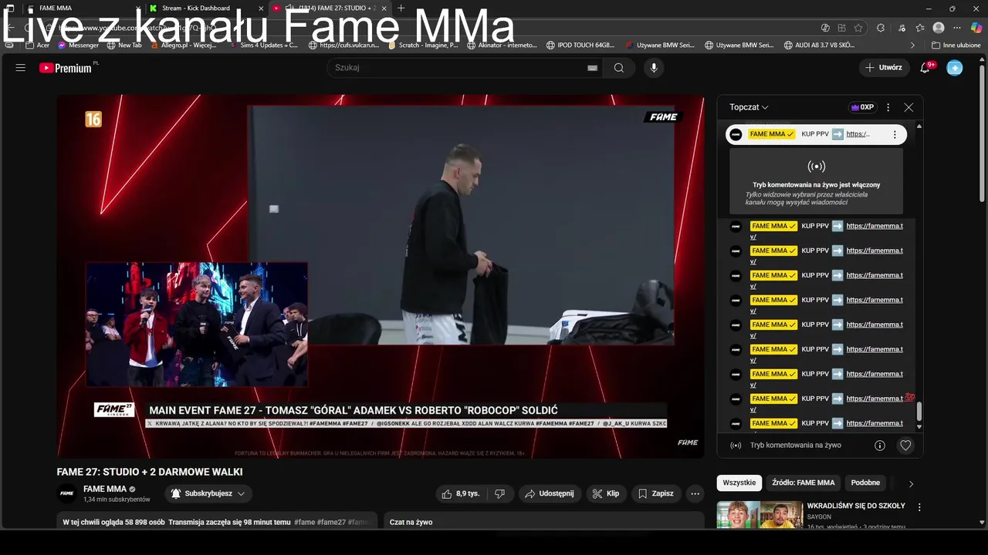Viewport: 988px width, 555px height.
Task: Click the #fame hashtag in description
Action: pos(304,523)
